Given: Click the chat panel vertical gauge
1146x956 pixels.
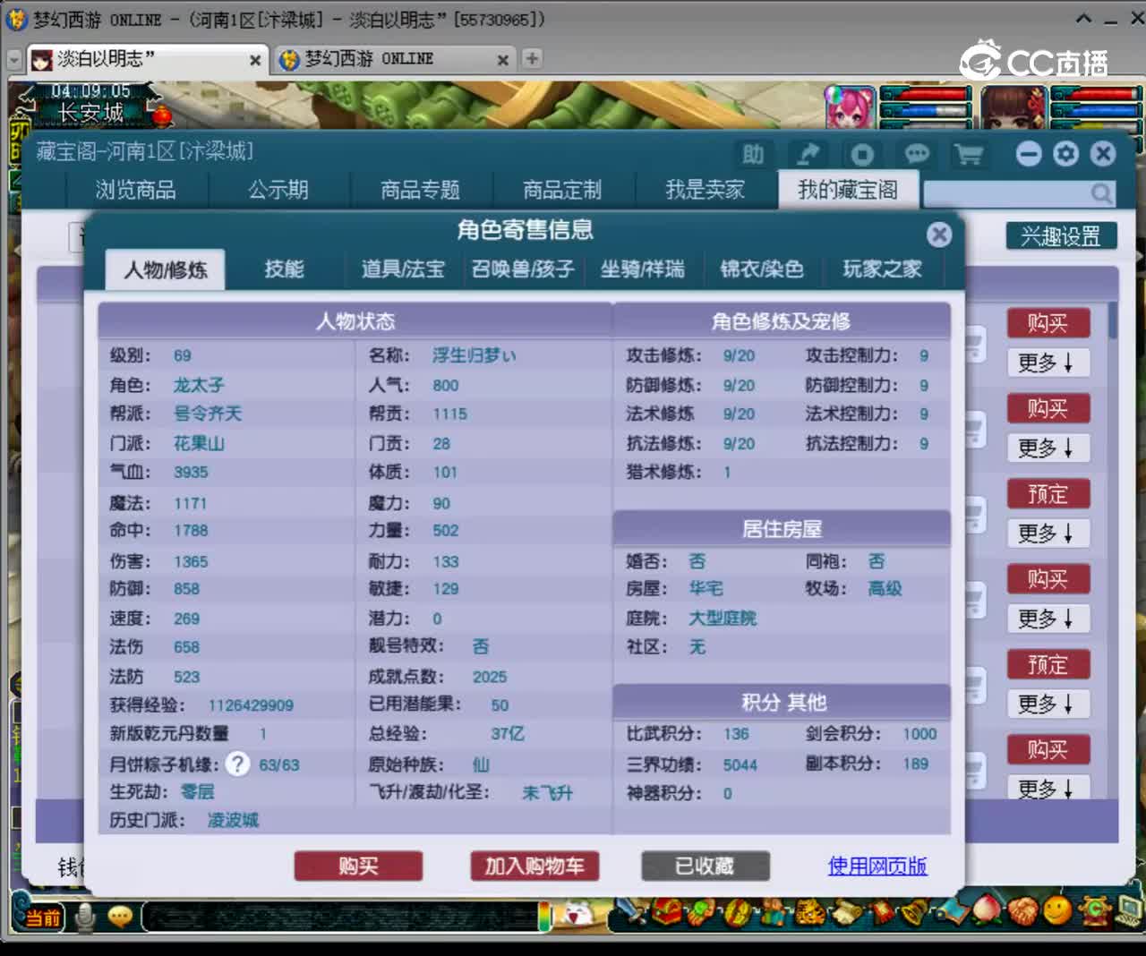Looking at the screenshot, I should coord(543,918).
